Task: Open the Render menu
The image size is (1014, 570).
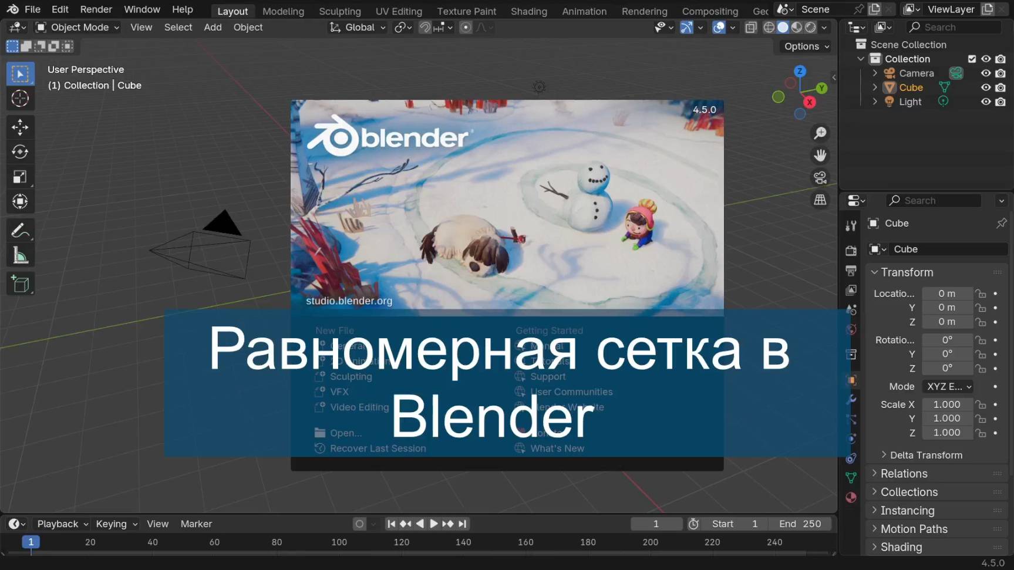Action: [96, 9]
